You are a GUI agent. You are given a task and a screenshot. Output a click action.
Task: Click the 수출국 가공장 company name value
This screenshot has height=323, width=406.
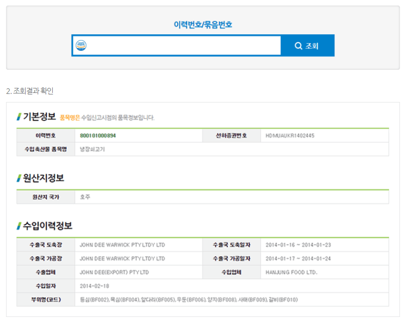point(122,259)
